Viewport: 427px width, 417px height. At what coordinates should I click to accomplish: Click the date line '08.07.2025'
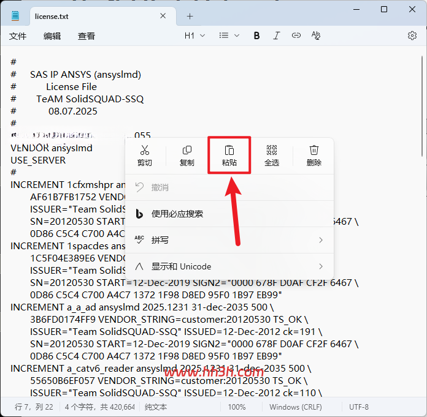pyautogui.click(x=73, y=111)
